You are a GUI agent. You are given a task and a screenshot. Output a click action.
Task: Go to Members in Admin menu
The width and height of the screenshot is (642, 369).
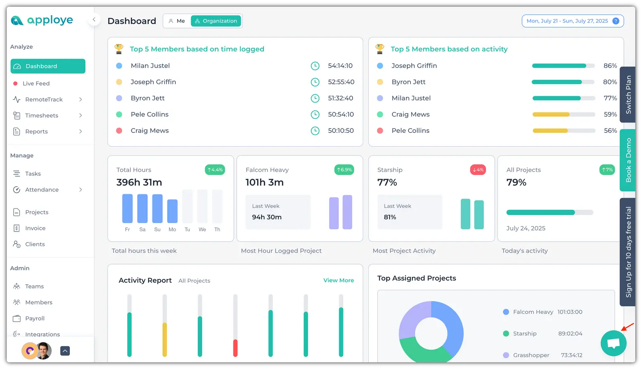pos(39,302)
